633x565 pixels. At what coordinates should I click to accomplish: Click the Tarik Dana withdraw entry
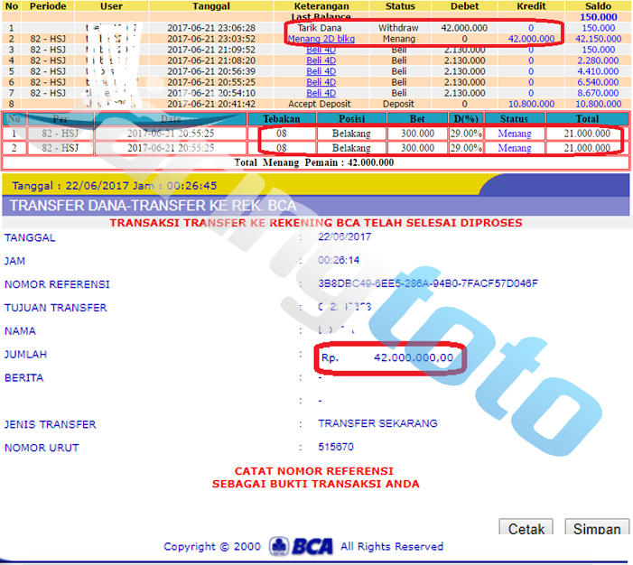[320, 28]
